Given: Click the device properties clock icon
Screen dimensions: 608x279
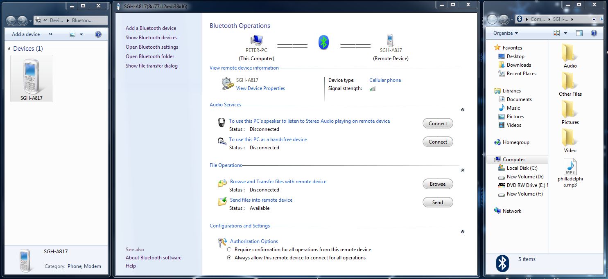Looking at the screenshot, I should (x=228, y=83).
